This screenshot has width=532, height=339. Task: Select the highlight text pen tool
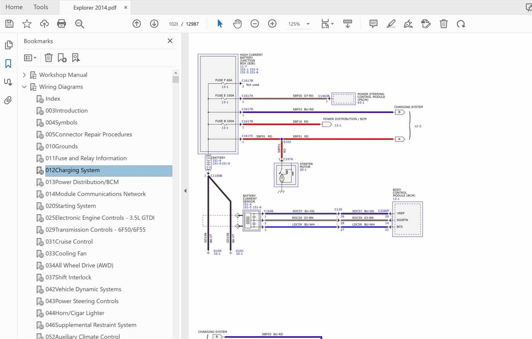pos(391,24)
